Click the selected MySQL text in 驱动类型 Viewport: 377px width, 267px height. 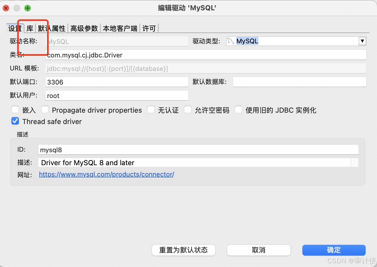coord(247,41)
